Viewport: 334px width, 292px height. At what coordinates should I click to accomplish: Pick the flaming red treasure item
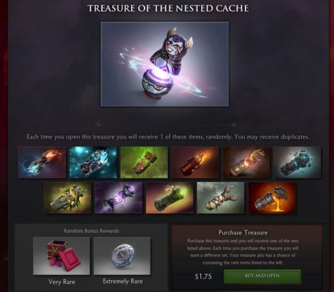[x=196, y=163]
